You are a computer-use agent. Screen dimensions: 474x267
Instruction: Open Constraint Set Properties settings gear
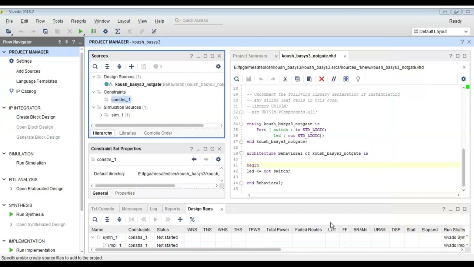point(218,159)
